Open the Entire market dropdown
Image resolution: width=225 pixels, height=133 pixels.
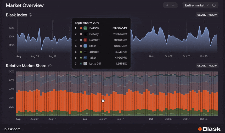(196, 5)
